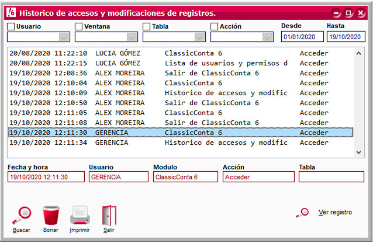373x243 pixels.
Task: Click the Salir door icon
Action: pos(109,216)
